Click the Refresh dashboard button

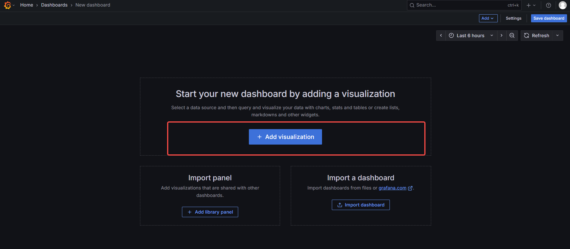coord(536,35)
